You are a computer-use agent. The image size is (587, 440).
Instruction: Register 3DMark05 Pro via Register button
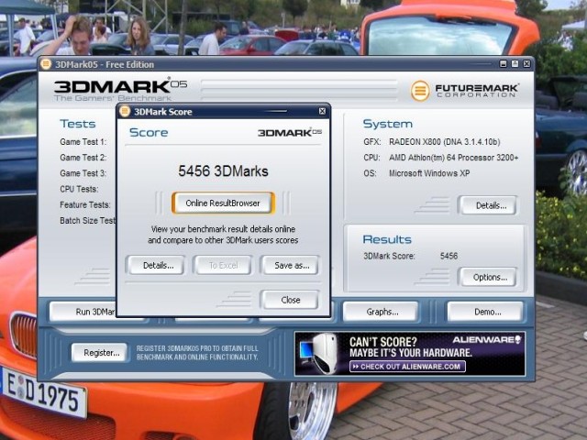coord(100,352)
